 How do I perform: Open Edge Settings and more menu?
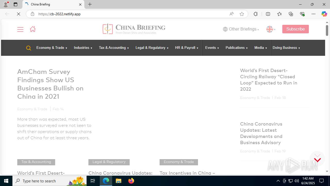313,14
